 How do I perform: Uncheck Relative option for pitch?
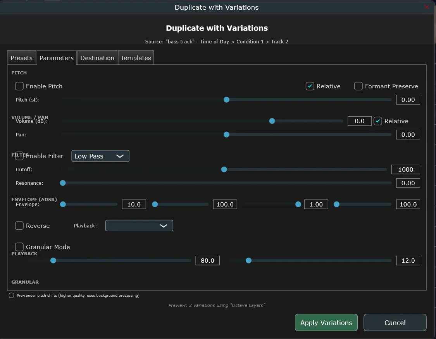click(x=310, y=86)
